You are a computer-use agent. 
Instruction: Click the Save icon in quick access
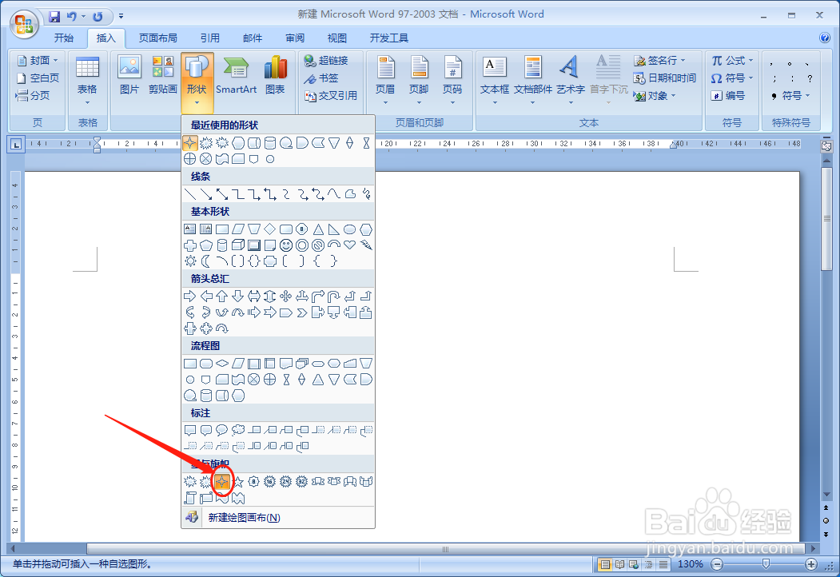(x=54, y=17)
